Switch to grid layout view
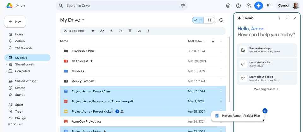 point(209,20)
